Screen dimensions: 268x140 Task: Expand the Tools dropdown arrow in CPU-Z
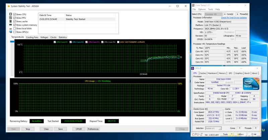click(231, 134)
